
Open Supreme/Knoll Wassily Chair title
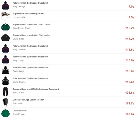(29, 14)
